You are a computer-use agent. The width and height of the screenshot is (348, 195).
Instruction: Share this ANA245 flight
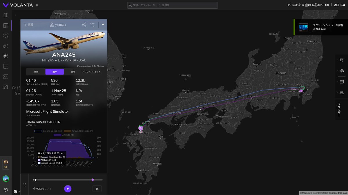click(x=84, y=25)
